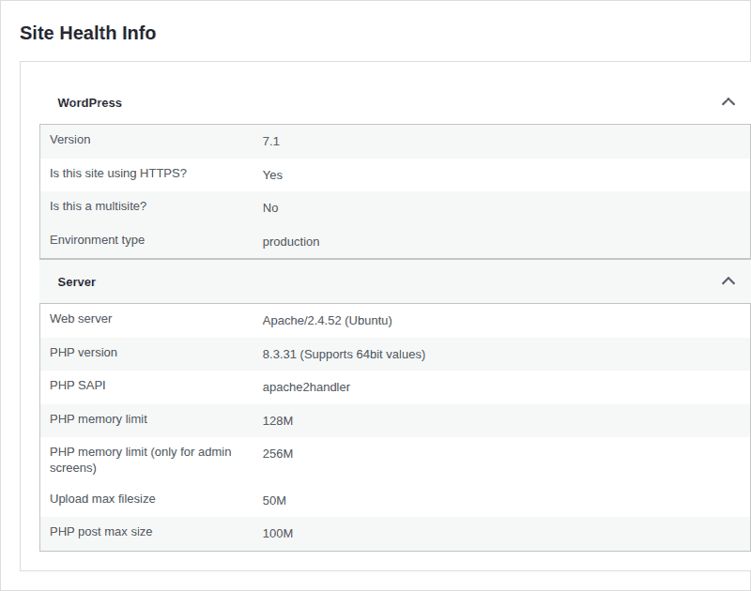Screen dimensions: 751x591
Task: Select the 8.3.31 (Supports 64bit values) text
Action: coord(344,354)
